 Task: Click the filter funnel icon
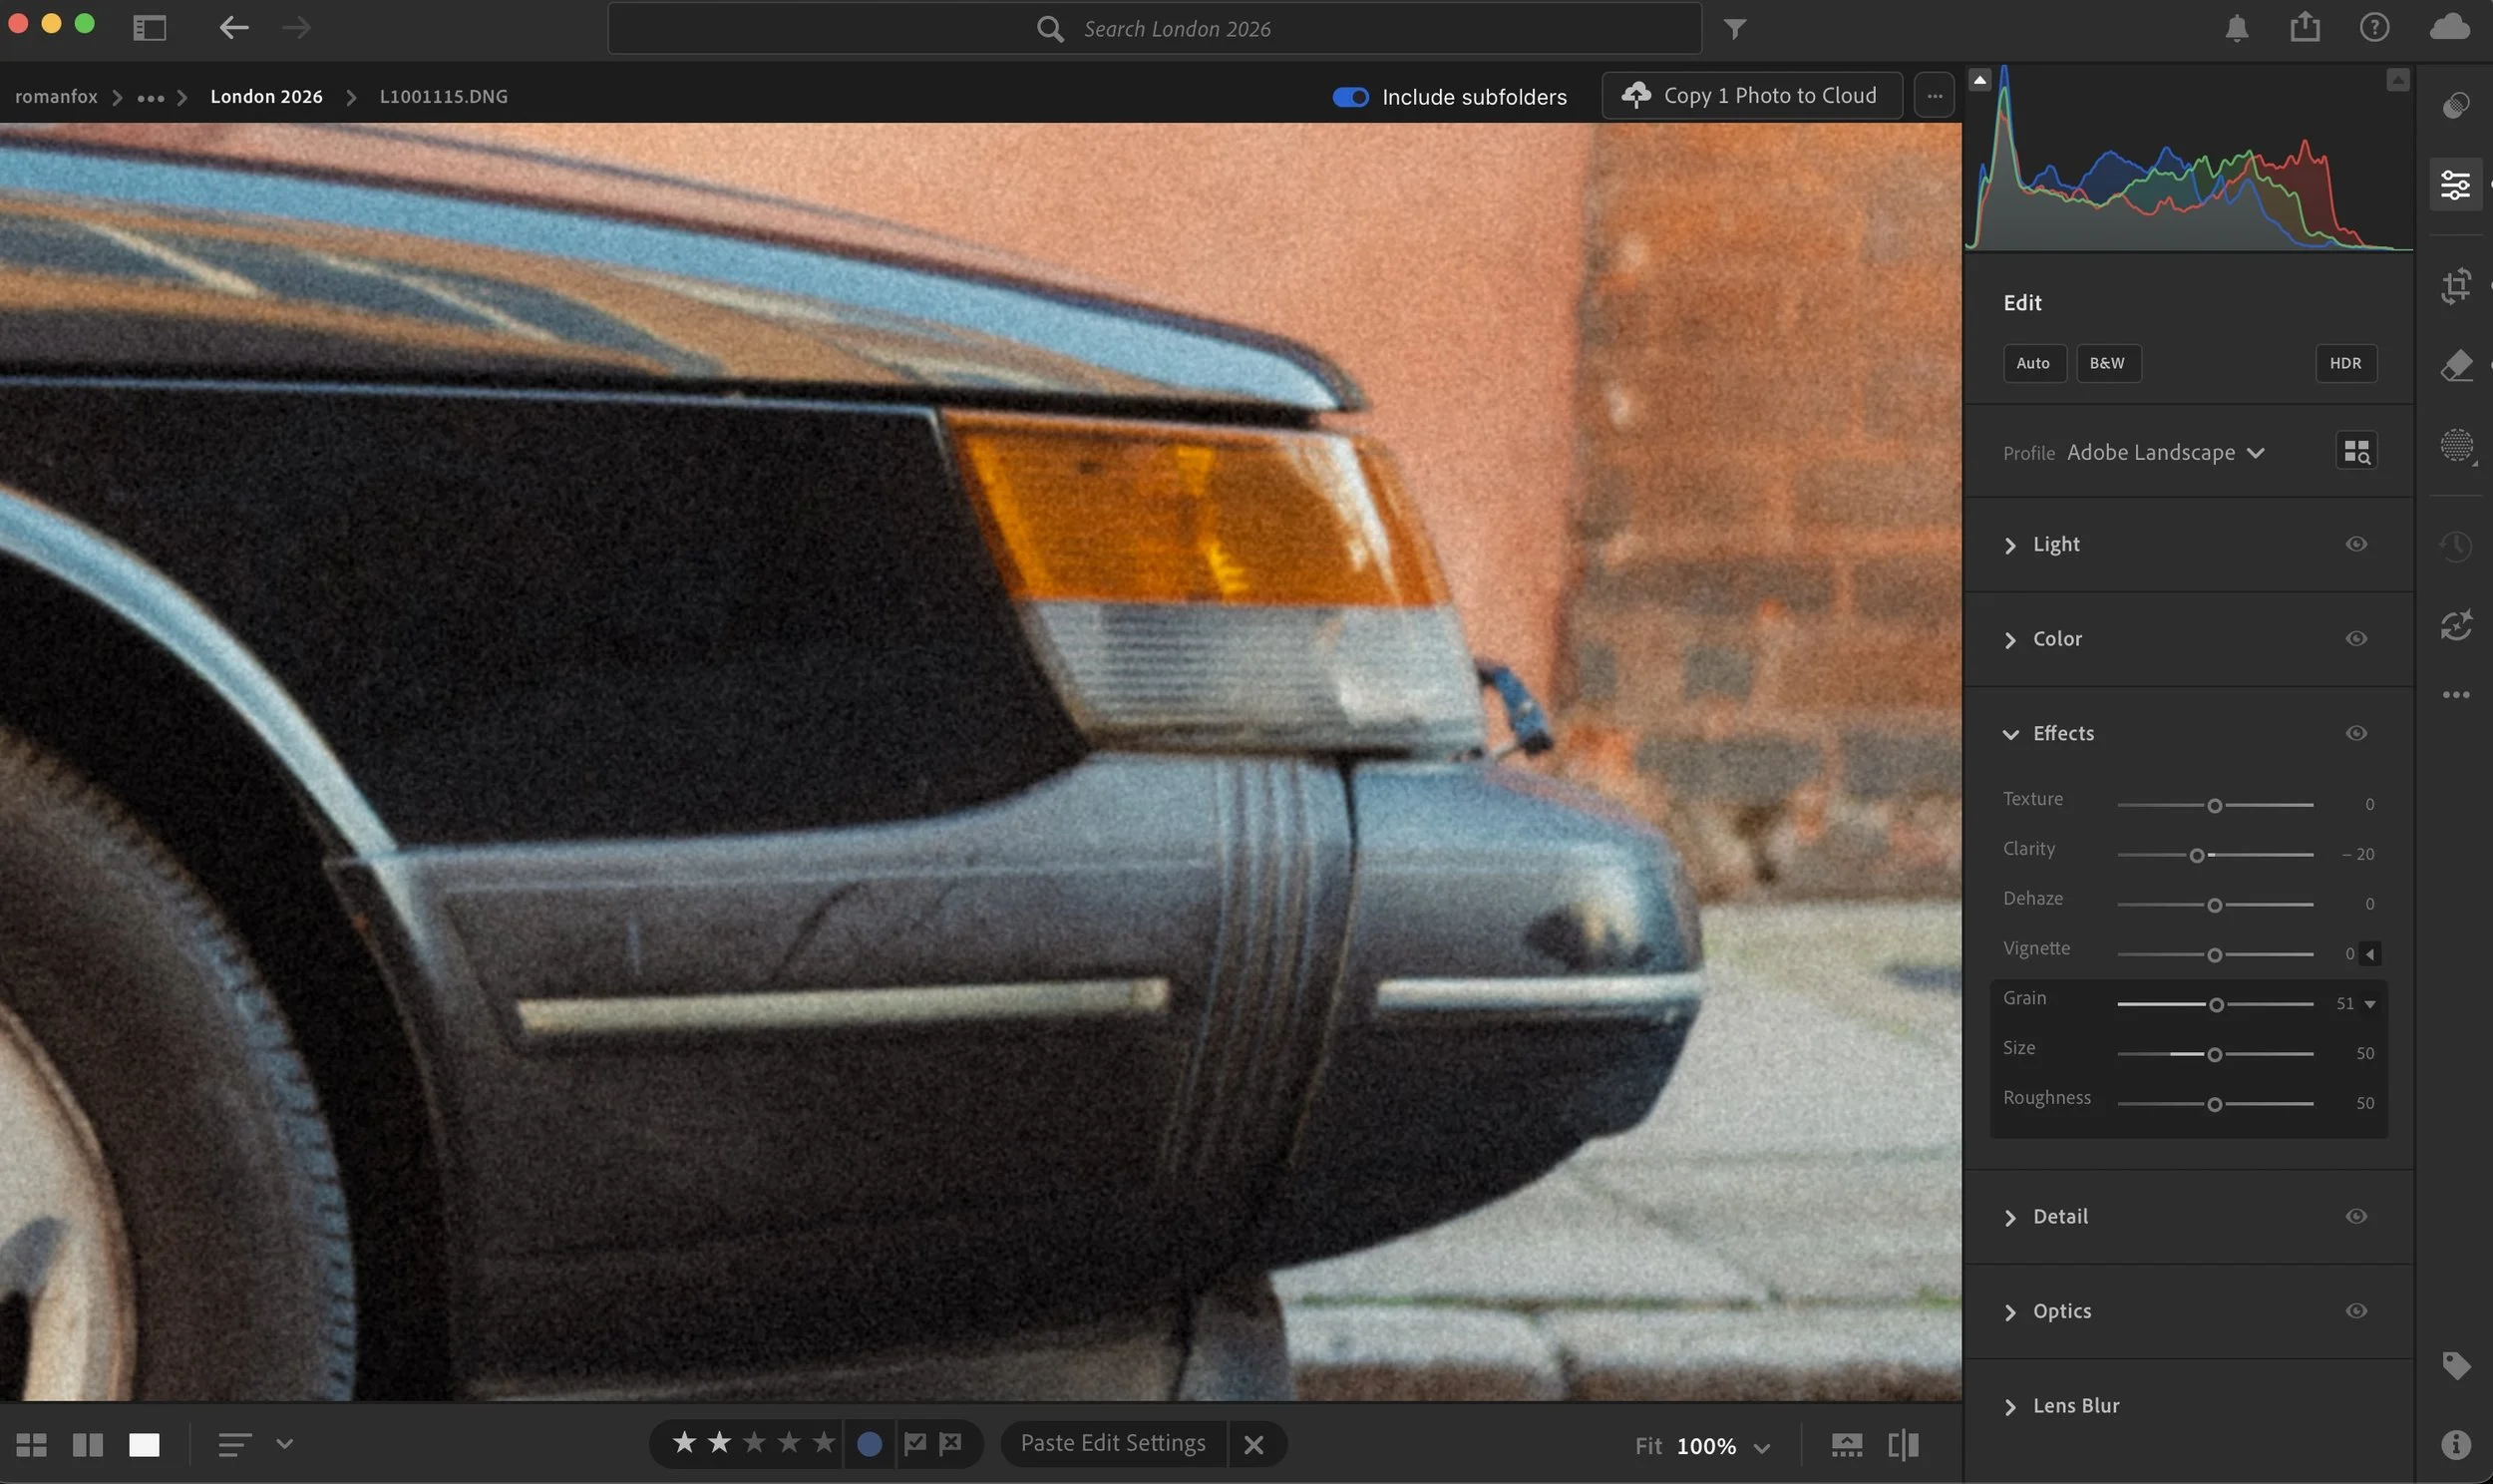(x=1735, y=29)
